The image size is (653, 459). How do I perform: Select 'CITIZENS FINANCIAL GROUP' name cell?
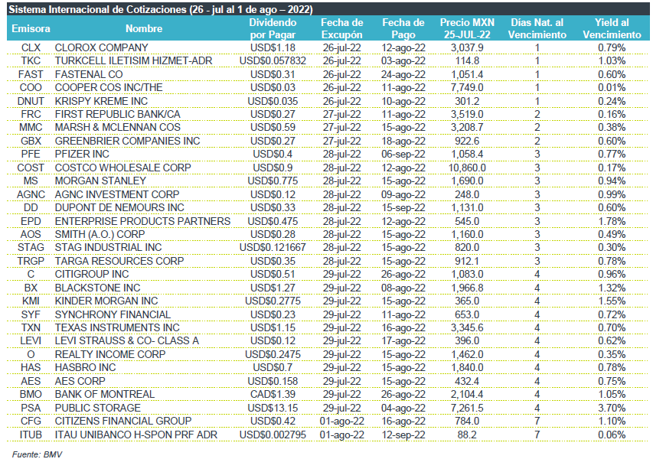(122, 421)
